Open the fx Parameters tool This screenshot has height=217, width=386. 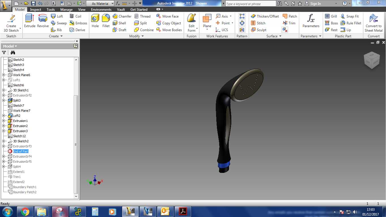pos(311,21)
